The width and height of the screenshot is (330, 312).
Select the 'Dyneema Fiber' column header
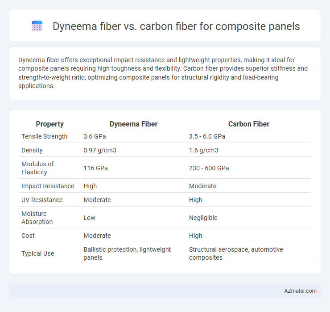133,124
